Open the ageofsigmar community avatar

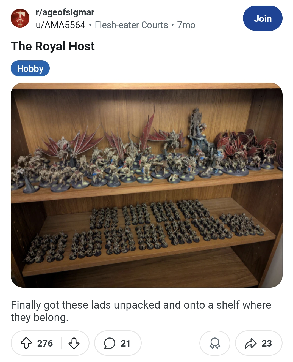(x=20, y=18)
